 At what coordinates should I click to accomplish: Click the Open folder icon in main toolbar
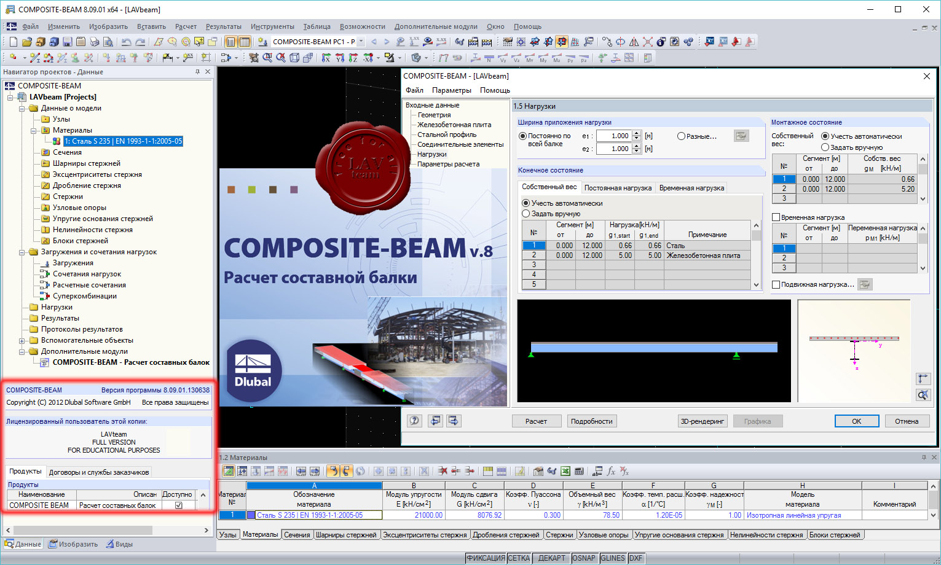pyautogui.click(x=26, y=42)
